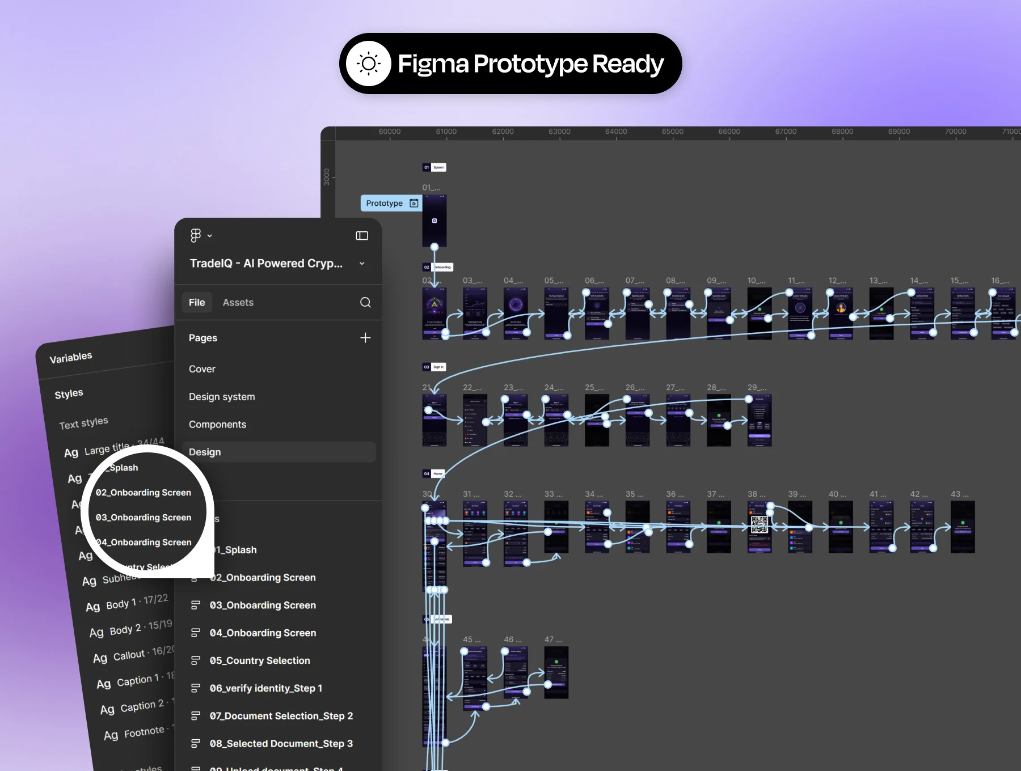Image resolution: width=1021 pixels, height=771 pixels.
Task: Select the 08_Selected Document_Step 3 layer
Action: 281,744
